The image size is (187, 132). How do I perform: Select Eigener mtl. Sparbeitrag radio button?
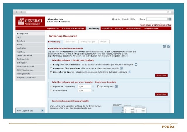(x=51, y=86)
